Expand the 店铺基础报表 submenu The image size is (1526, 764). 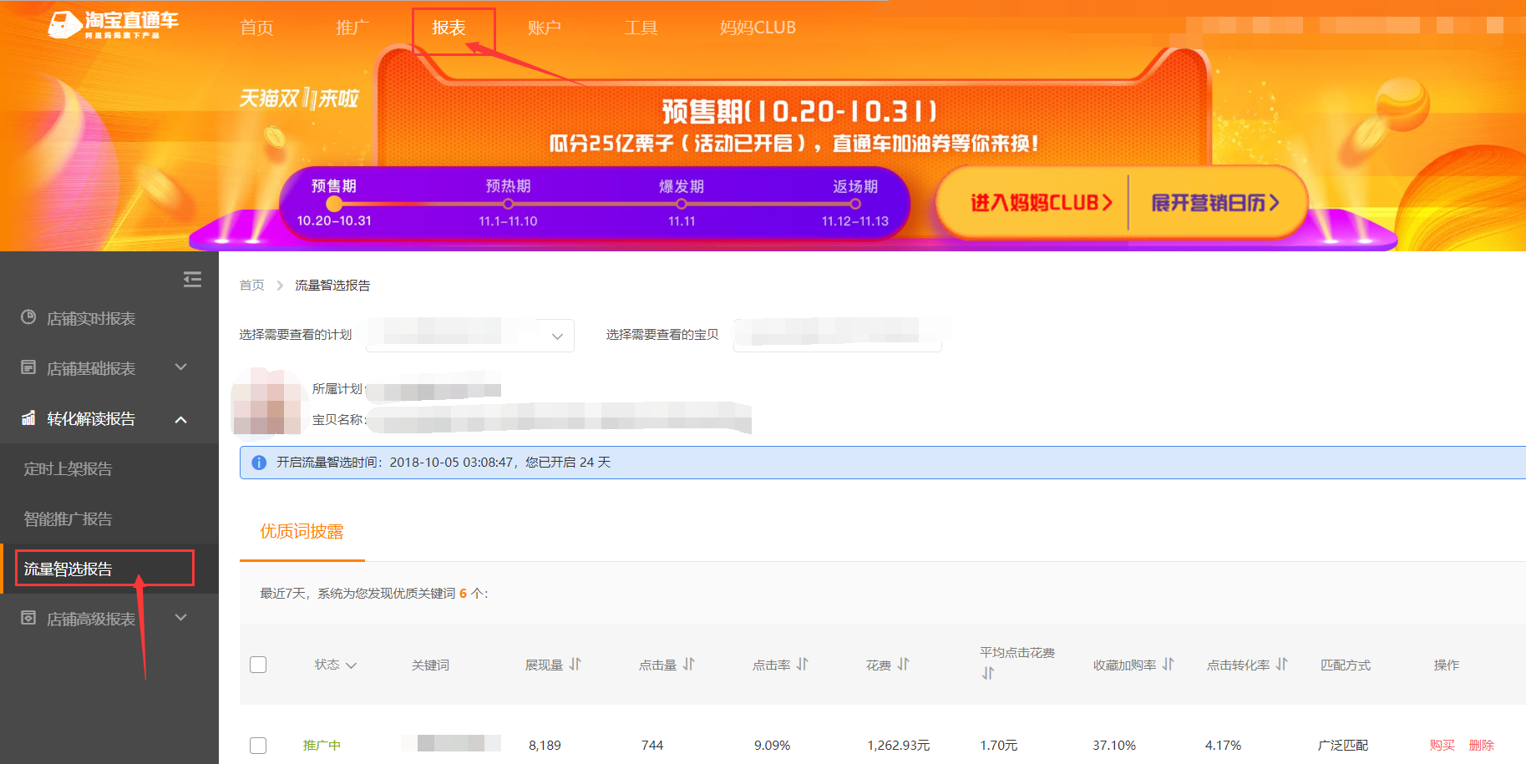pos(181,367)
